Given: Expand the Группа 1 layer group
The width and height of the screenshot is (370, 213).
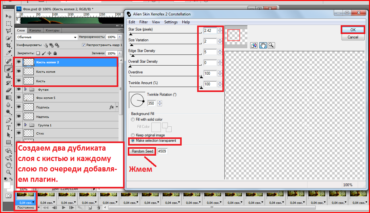Looking at the screenshot, I should (x=26, y=125).
